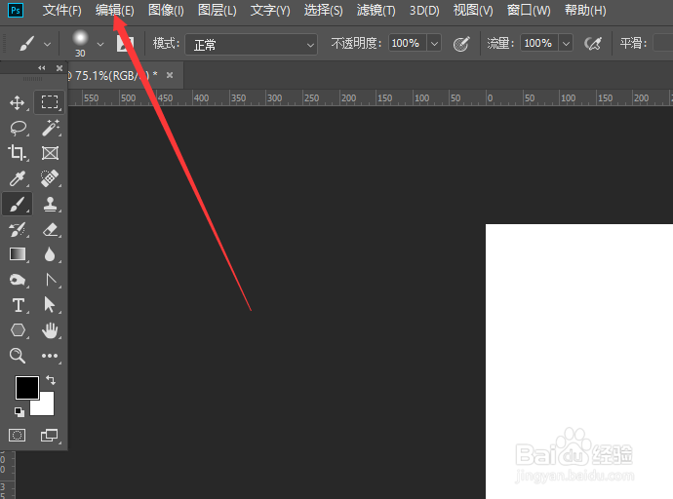Select the Horizontal Type tool
This screenshot has width=673, height=499.
pyautogui.click(x=18, y=305)
